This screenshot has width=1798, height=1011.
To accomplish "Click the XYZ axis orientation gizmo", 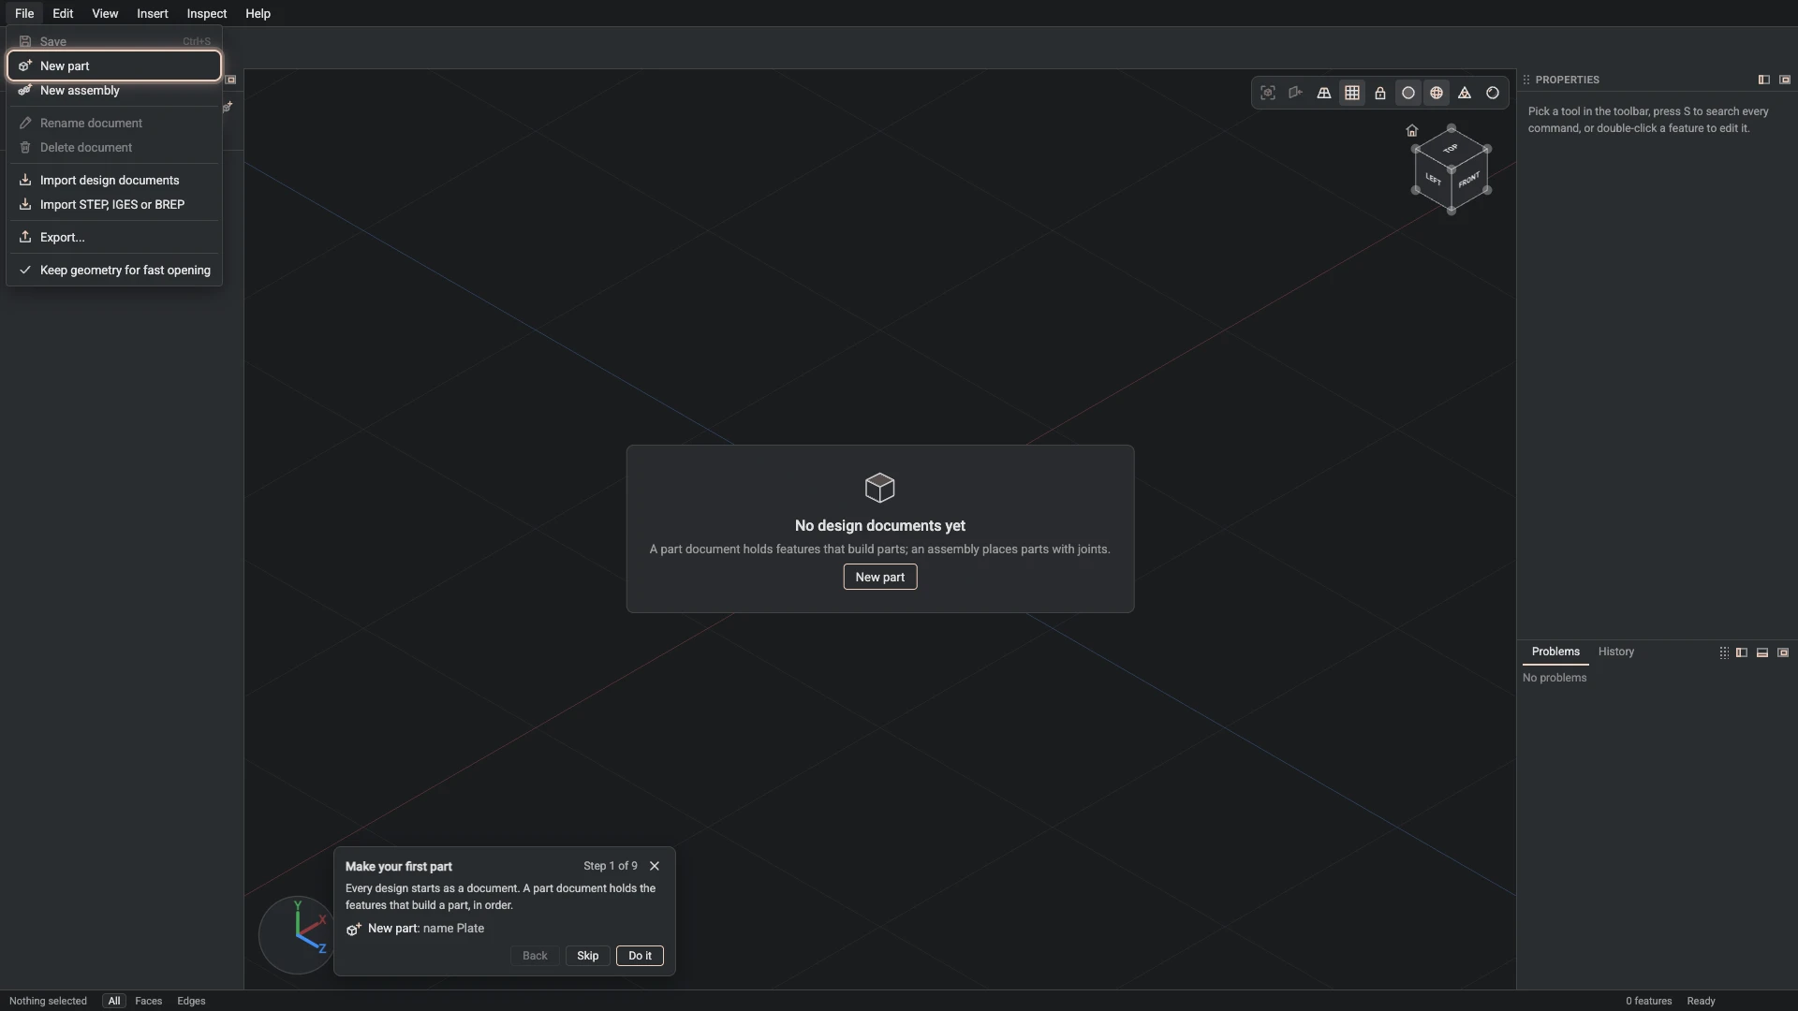I will click(x=298, y=934).
